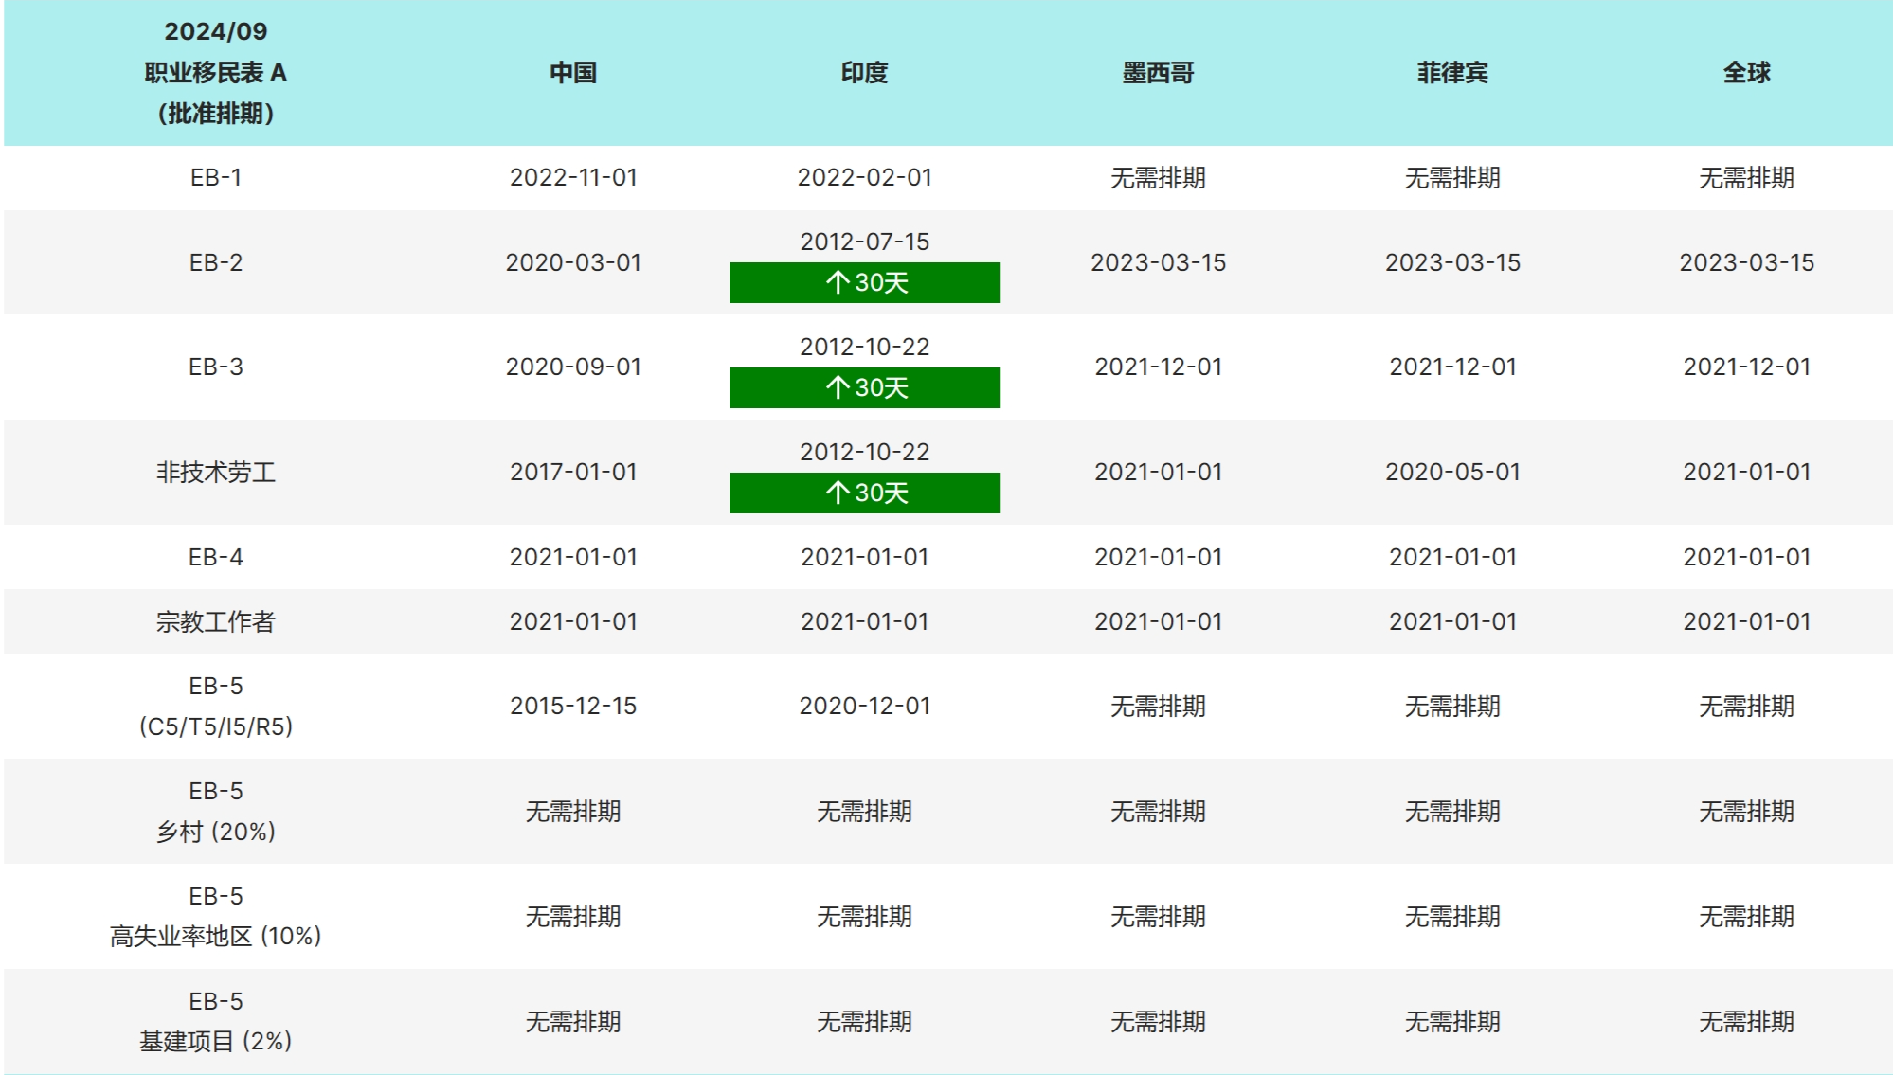Click EB-5 基建项目 China 无需排期 cell

[573, 1021]
